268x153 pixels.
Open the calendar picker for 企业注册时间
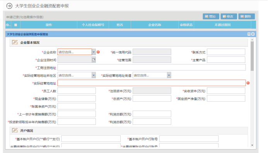[94, 60]
